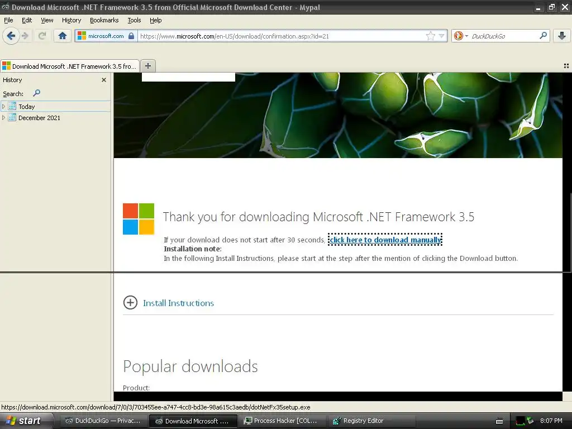The height and width of the screenshot is (429, 572).
Task: Click the search magnifier in search box
Action: pyautogui.click(x=543, y=35)
